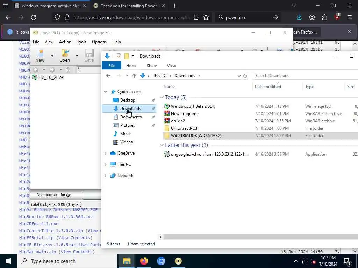Select Videos in Quick access
This screenshot has width=358, height=268.
[x=126, y=142]
